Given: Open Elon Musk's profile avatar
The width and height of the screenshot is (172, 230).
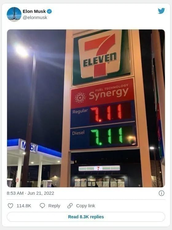Looking at the screenshot, I should point(14,14).
